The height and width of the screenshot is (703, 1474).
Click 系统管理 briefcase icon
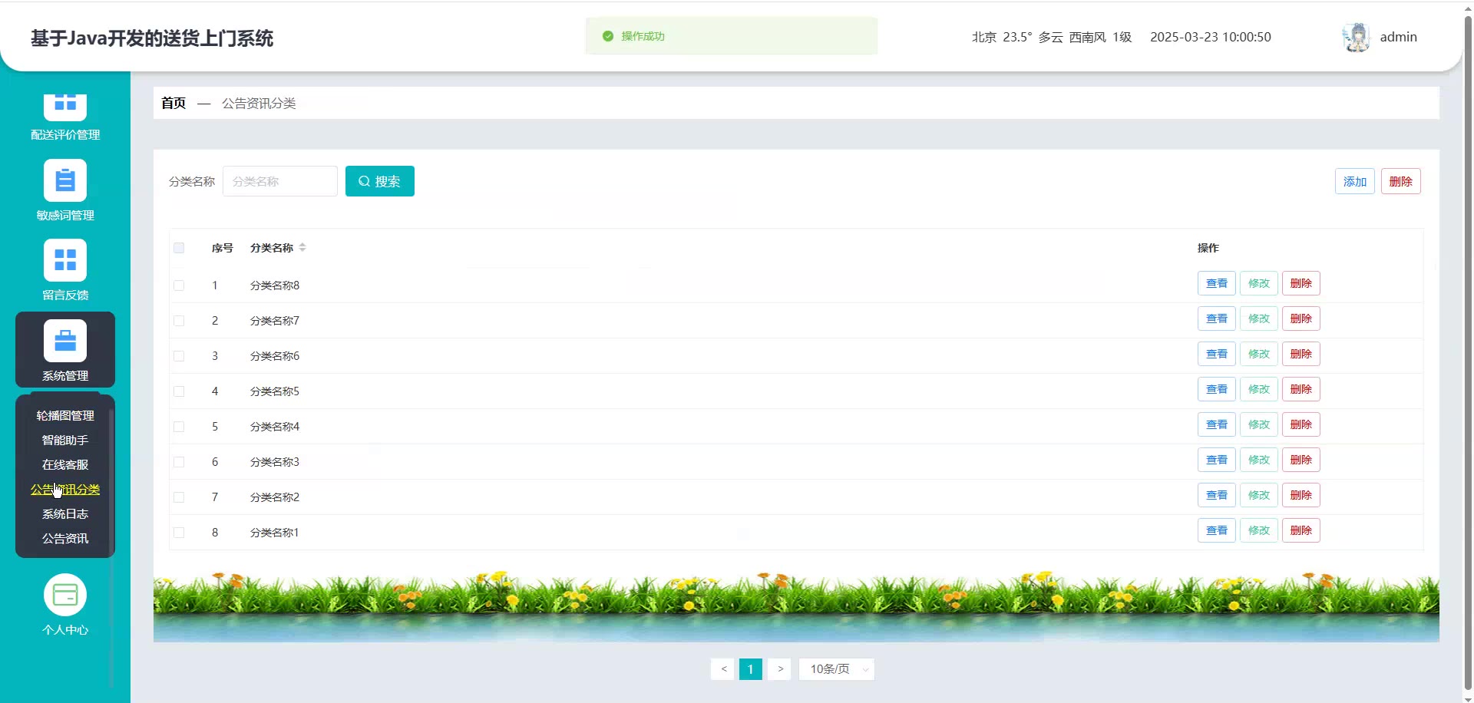pos(65,341)
